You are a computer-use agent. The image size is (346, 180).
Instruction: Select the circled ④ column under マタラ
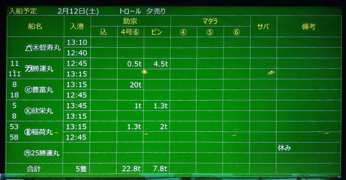[183, 32]
